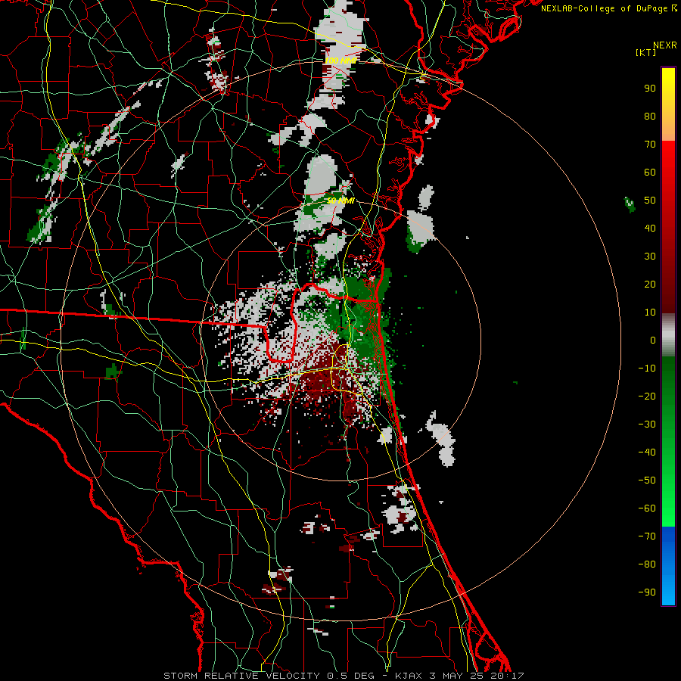Select the -50 value on the velocity scale
Viewport: 681px width, 681px height.
647,480
